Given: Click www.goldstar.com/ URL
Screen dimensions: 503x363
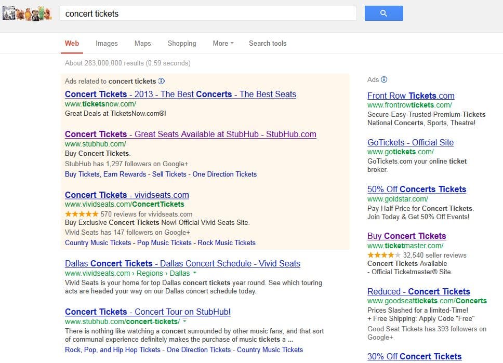Looking at the screenshot, I should tap(398, 199).
